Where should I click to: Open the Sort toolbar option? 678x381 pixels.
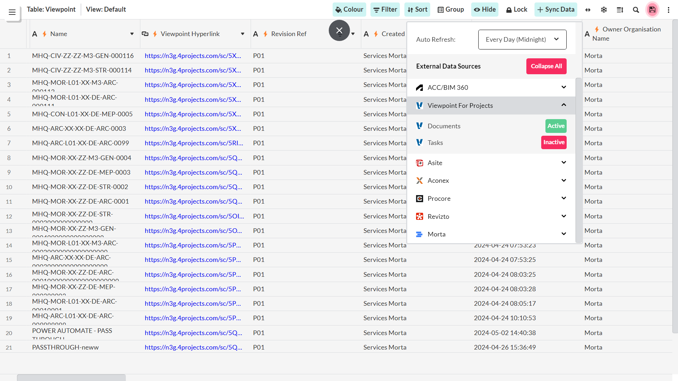coord(417,10)
